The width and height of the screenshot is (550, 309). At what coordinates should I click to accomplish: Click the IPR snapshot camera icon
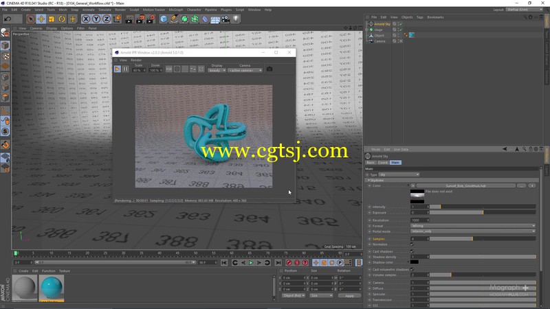269,69
